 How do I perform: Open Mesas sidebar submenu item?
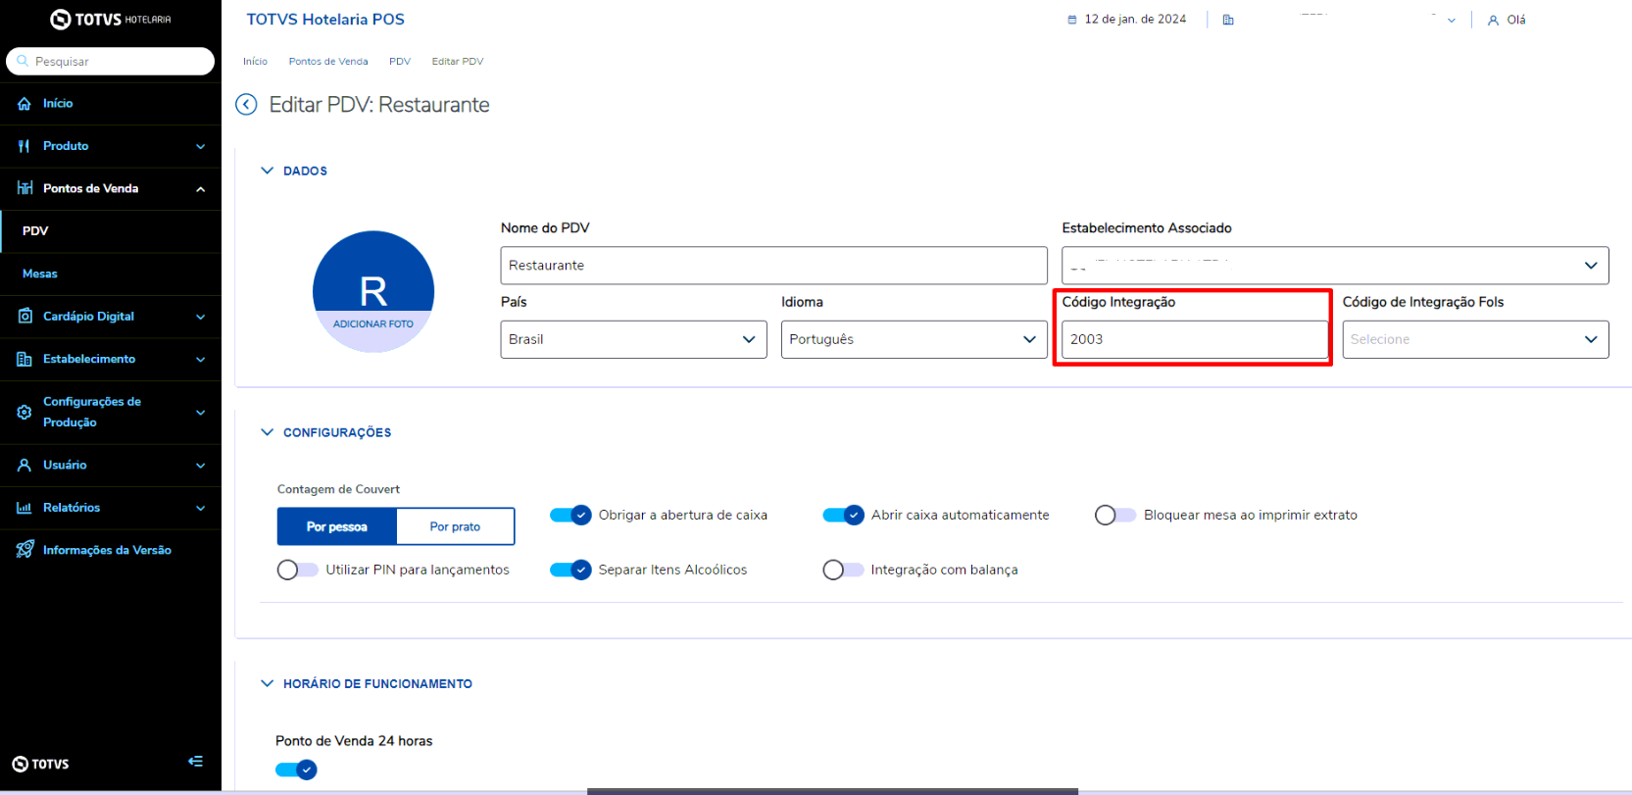[x=111, y=273]
